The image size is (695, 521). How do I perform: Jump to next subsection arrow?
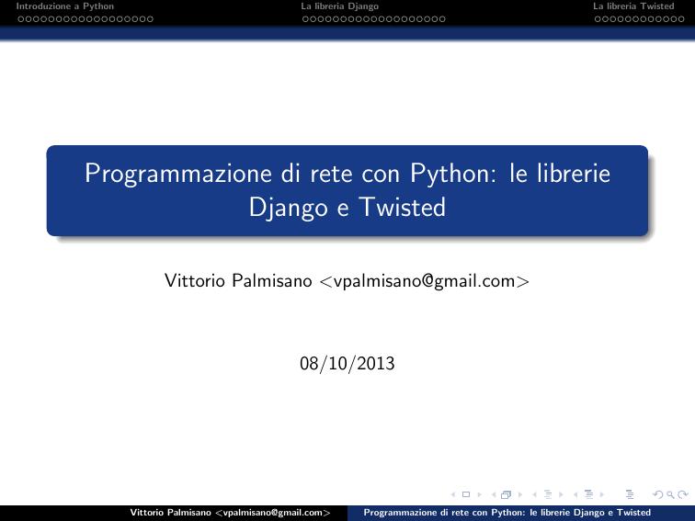coord(561,494)
